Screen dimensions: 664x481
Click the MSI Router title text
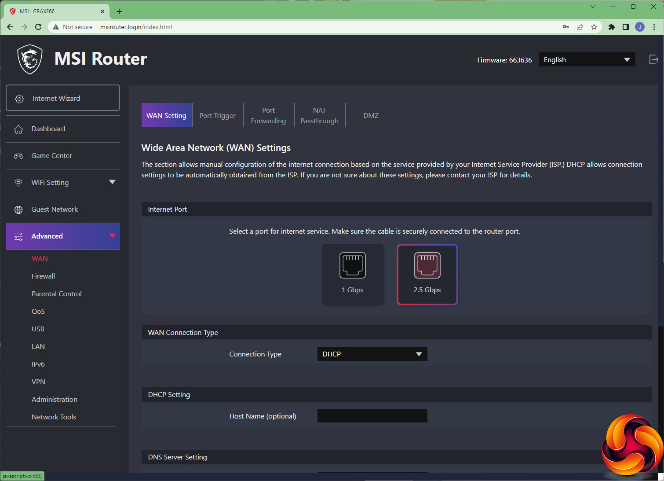(x=101, y=59)
